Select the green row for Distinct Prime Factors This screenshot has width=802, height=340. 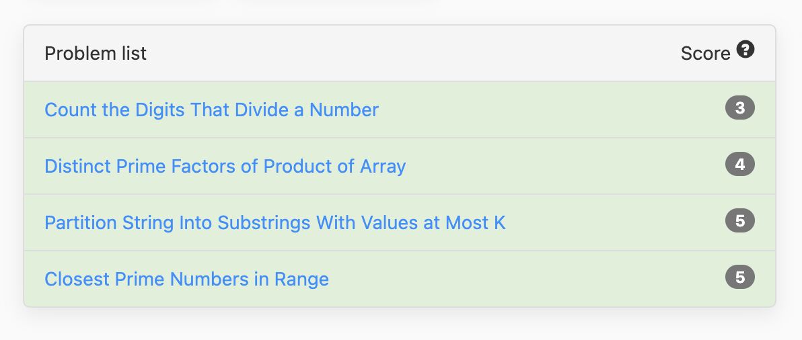(x=400, y=166)
